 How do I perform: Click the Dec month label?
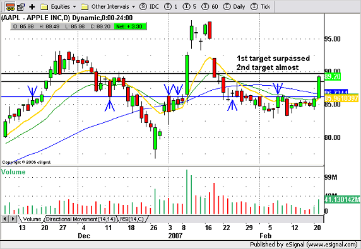84,236
